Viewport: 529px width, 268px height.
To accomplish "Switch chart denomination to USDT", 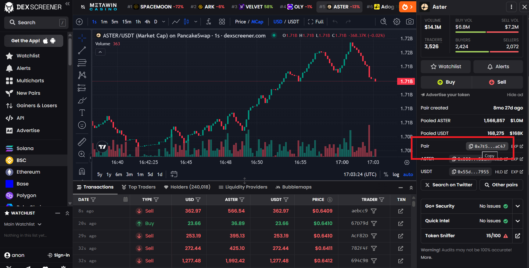I will coord(293,22).
